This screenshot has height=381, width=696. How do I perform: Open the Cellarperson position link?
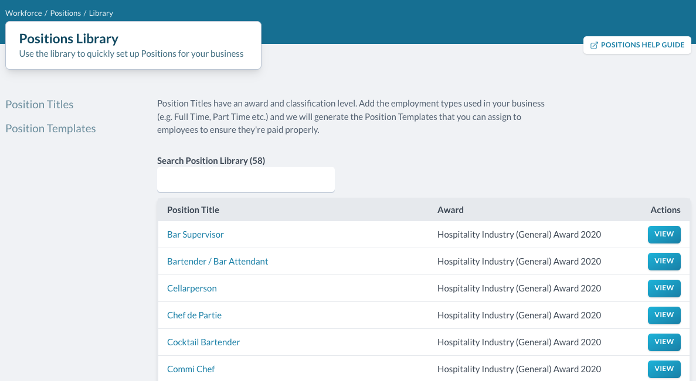pos(192,289)
